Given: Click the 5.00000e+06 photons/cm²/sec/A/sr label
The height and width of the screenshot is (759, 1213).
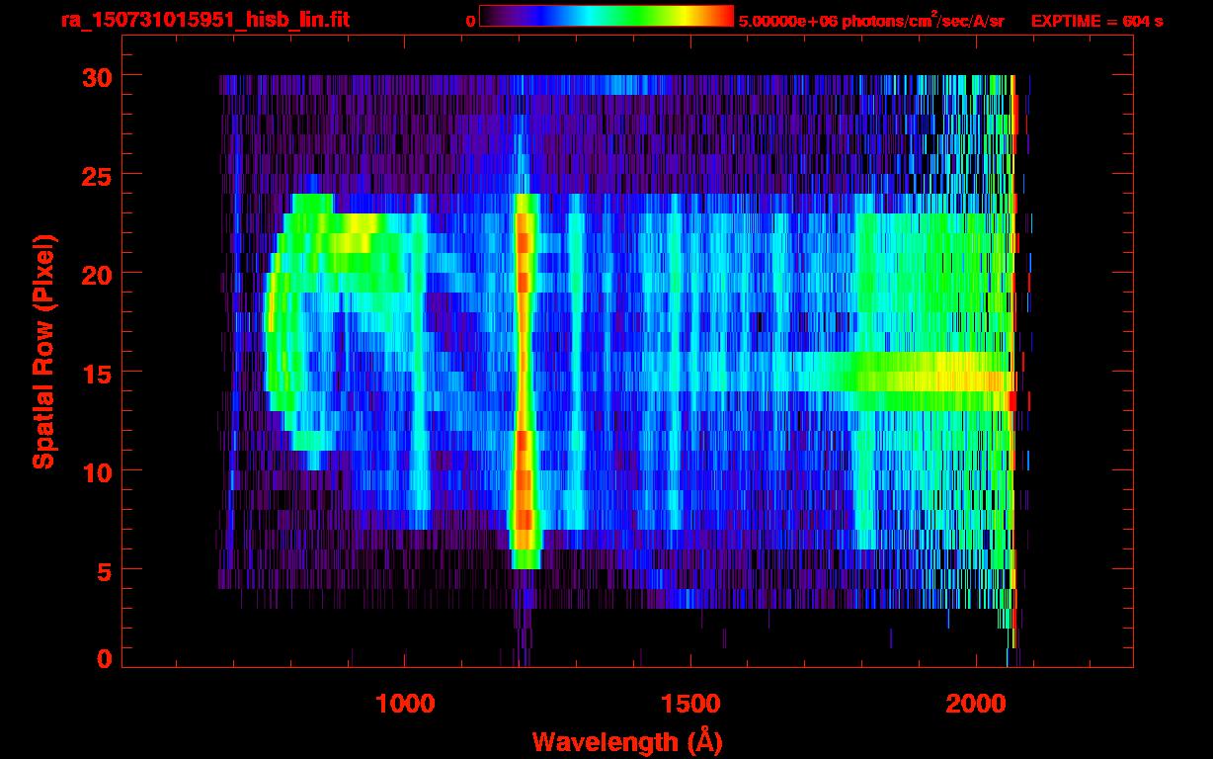Looking at the screenshot, I should point(871,20).
